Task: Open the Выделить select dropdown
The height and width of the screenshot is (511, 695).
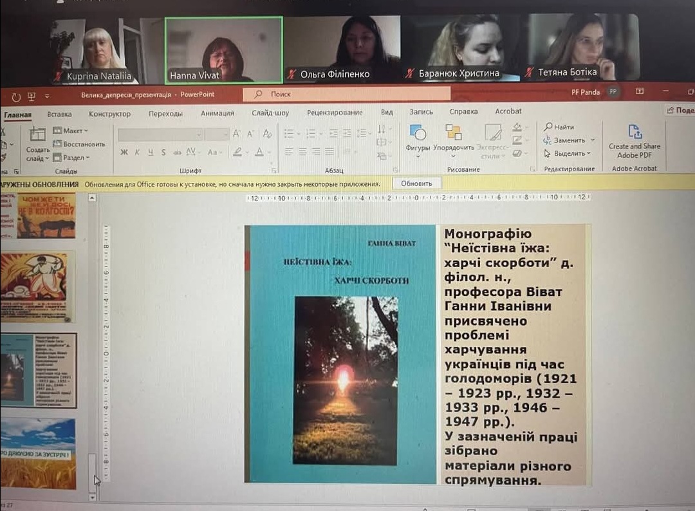Action: coord(568,154)
